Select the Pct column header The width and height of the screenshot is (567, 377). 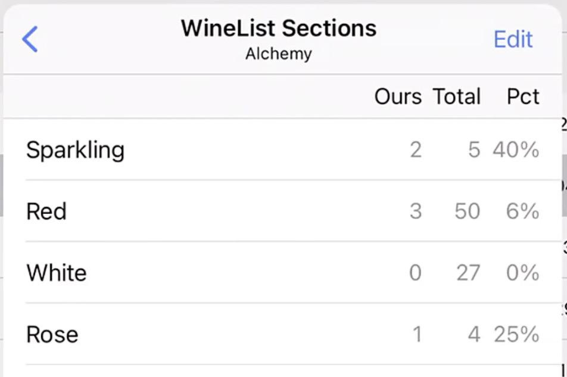click(x=523, y=96)
